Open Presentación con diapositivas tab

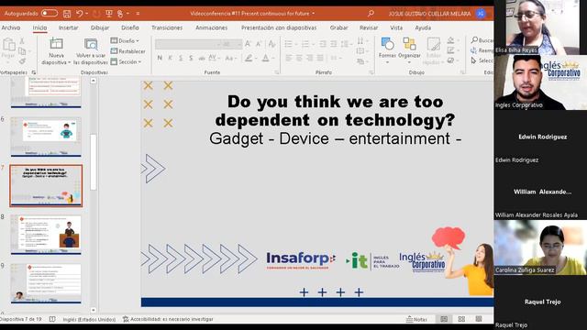pos(279,27)
